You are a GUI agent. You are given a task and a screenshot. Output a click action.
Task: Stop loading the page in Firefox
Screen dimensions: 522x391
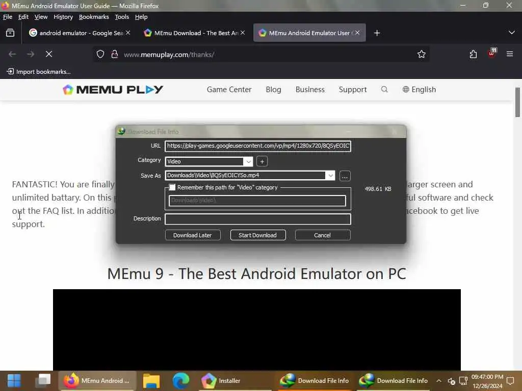coord(49,54)
